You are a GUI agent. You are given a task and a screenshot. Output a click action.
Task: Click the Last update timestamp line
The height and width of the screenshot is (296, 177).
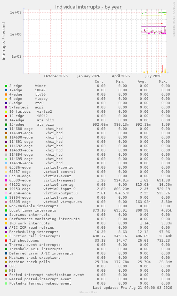[132, 288]
